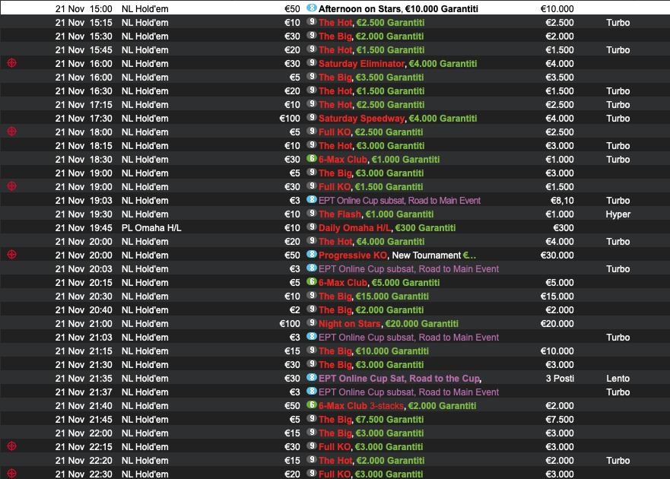Select The Hot, €4.000 Garantiti
Viewport: 670px width, 479px height.
point(372,242)
